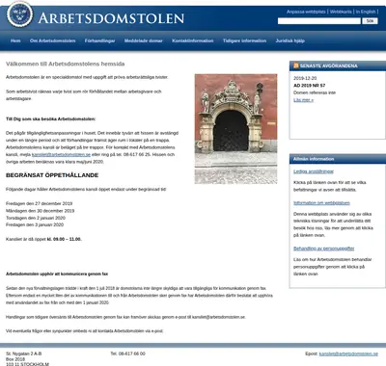
Task: Click the text Fredagen den 27 december 2019
Action: point(39,203)
